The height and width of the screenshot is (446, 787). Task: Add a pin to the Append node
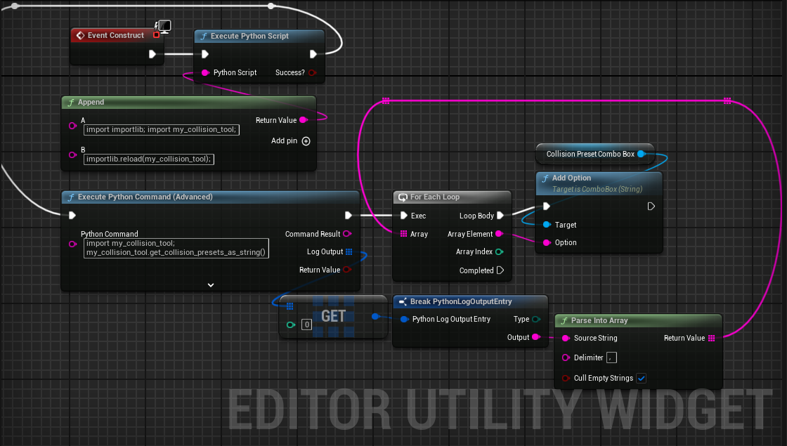click(x=306, y=141)
